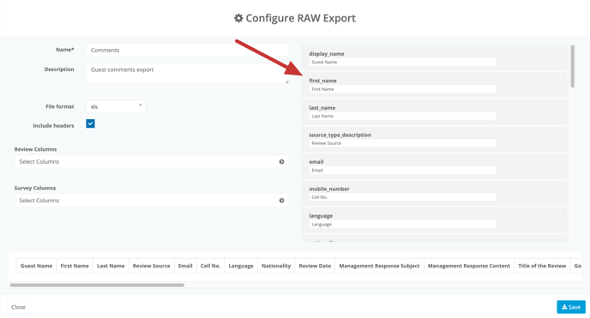Toggle the Include headers checkbox

[x=90, y=123]
